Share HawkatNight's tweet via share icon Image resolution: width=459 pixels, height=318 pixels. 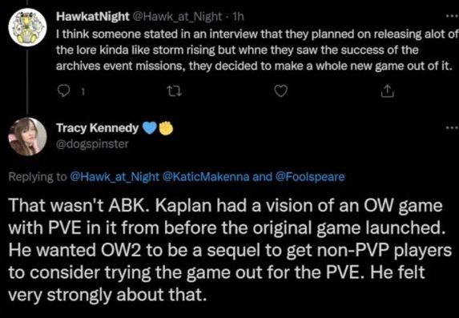(x=387, y=91)
